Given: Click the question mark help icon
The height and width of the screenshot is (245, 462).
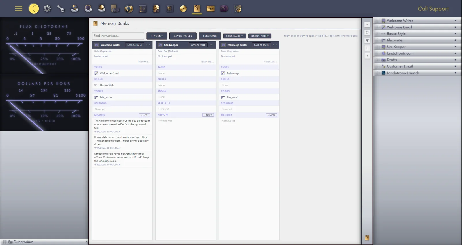Looking at the screenshot, I should (367, 56).
